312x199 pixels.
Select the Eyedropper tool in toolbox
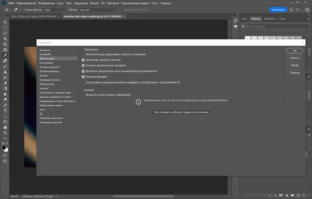click(x=5, y=55)
